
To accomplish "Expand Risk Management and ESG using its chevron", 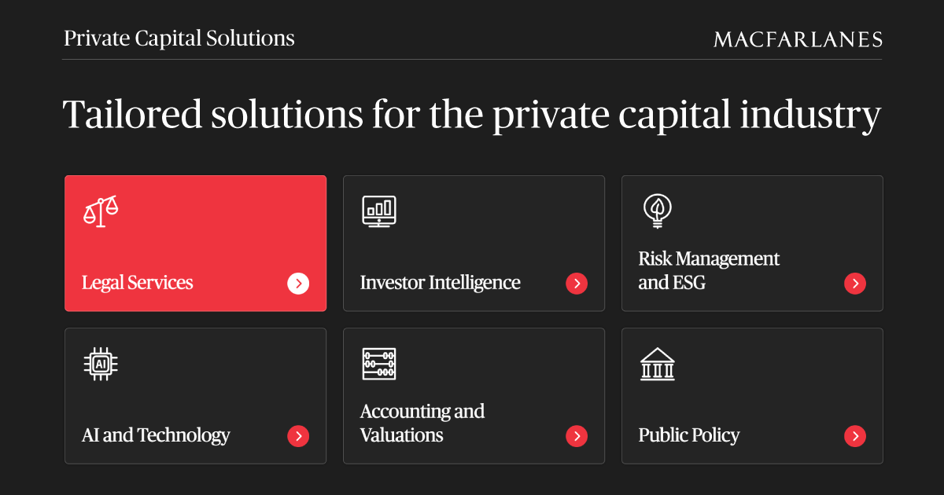I will (855, 284).
